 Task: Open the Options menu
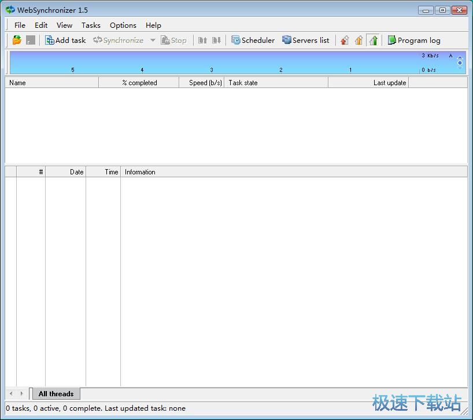click(x=123, y=25)
